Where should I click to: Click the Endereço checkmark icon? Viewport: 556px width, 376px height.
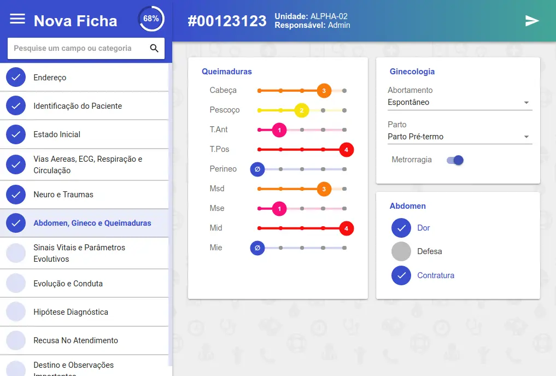pyautogui.click(x=16, y=78)
